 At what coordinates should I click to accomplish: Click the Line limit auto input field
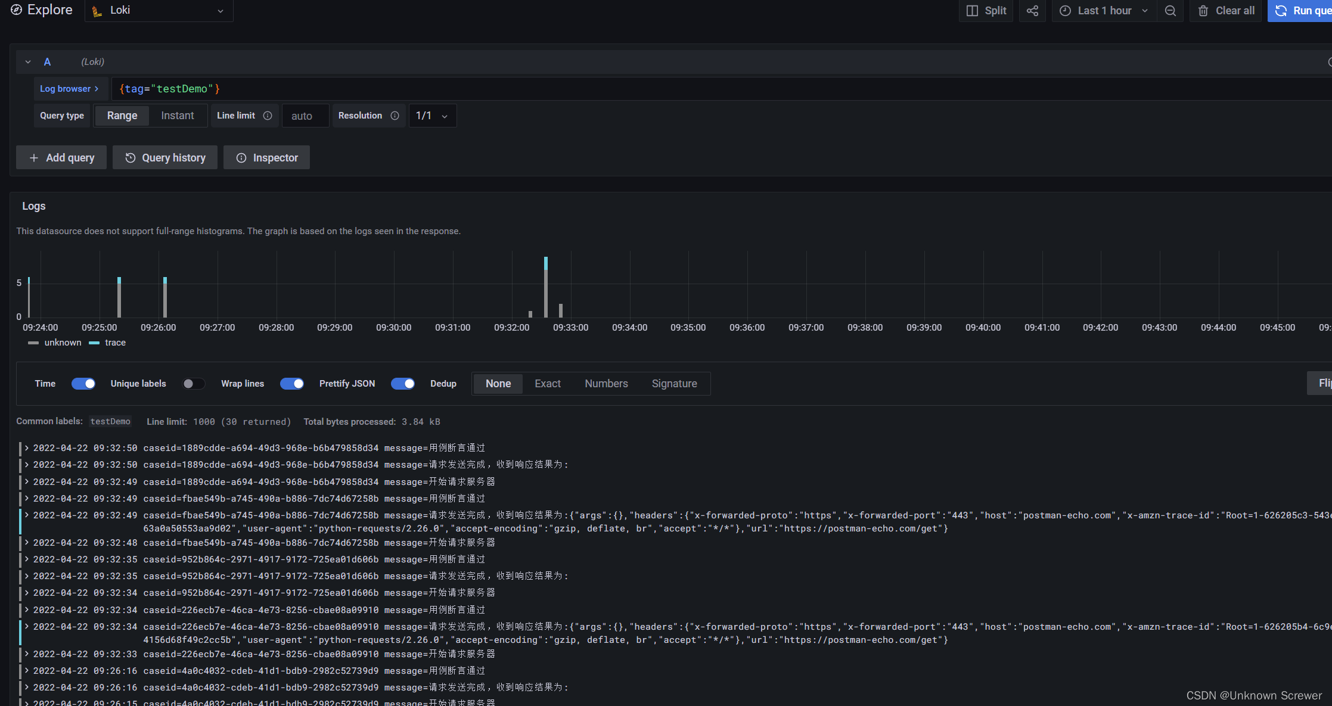(305, 116)
